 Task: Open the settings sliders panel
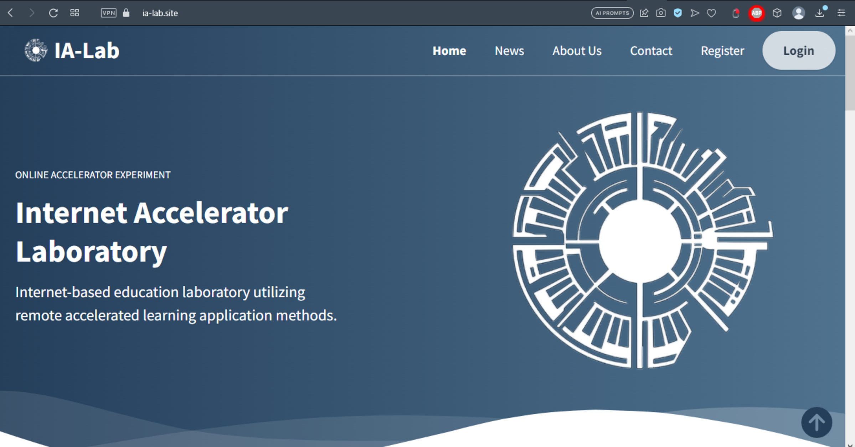pos(842,13)
